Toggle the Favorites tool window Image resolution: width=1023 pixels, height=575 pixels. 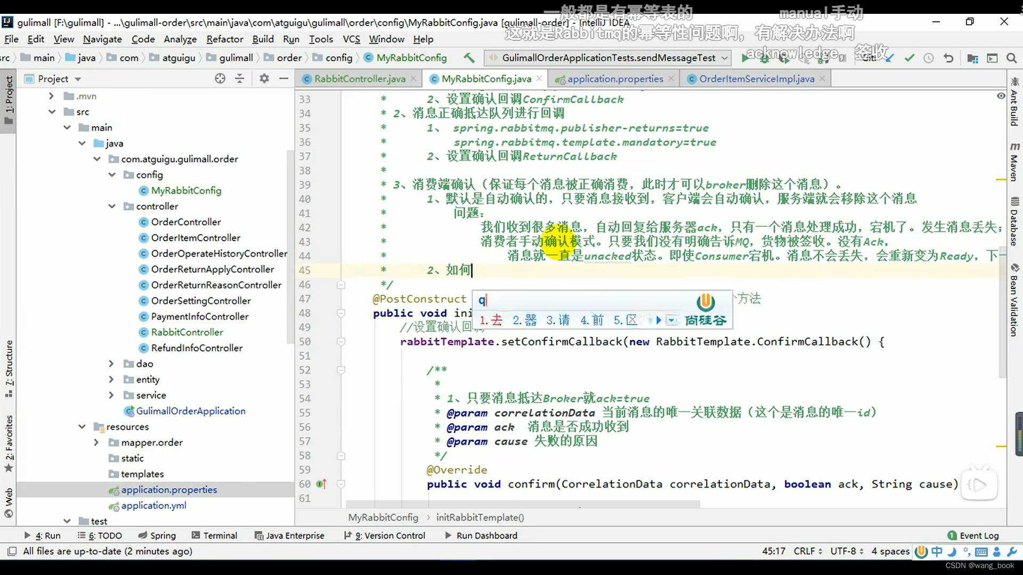click(x=9, y=443)
